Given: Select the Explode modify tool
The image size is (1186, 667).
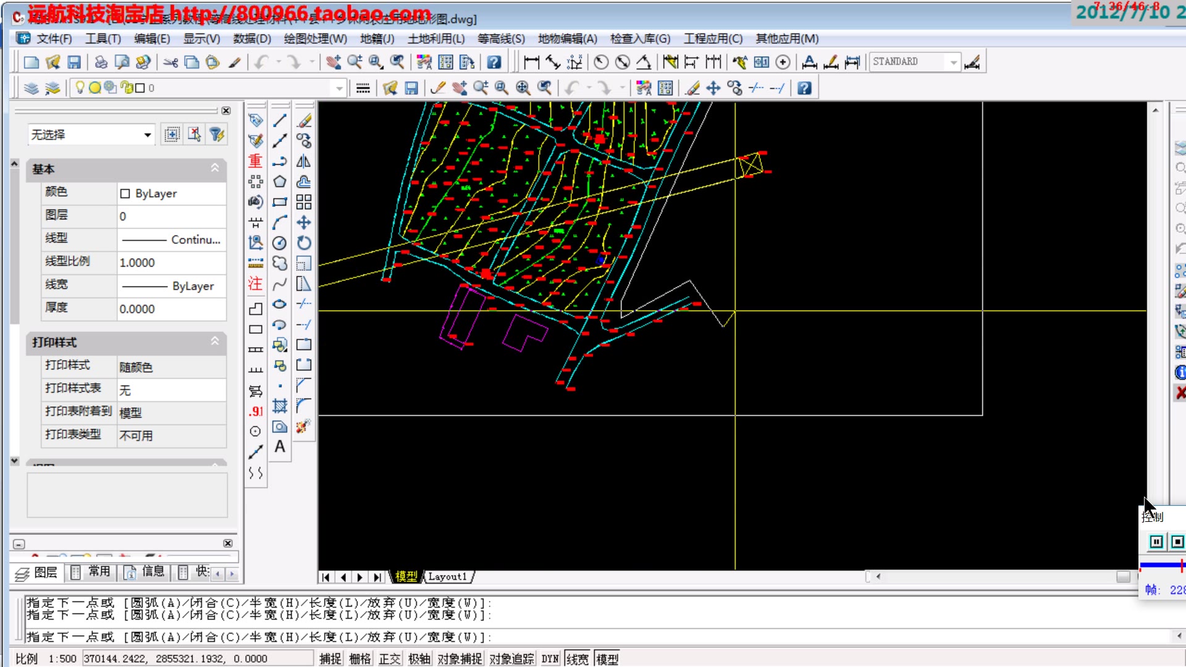Looking at the screenshot, I should pyautogui.click(x=304, y=426).
